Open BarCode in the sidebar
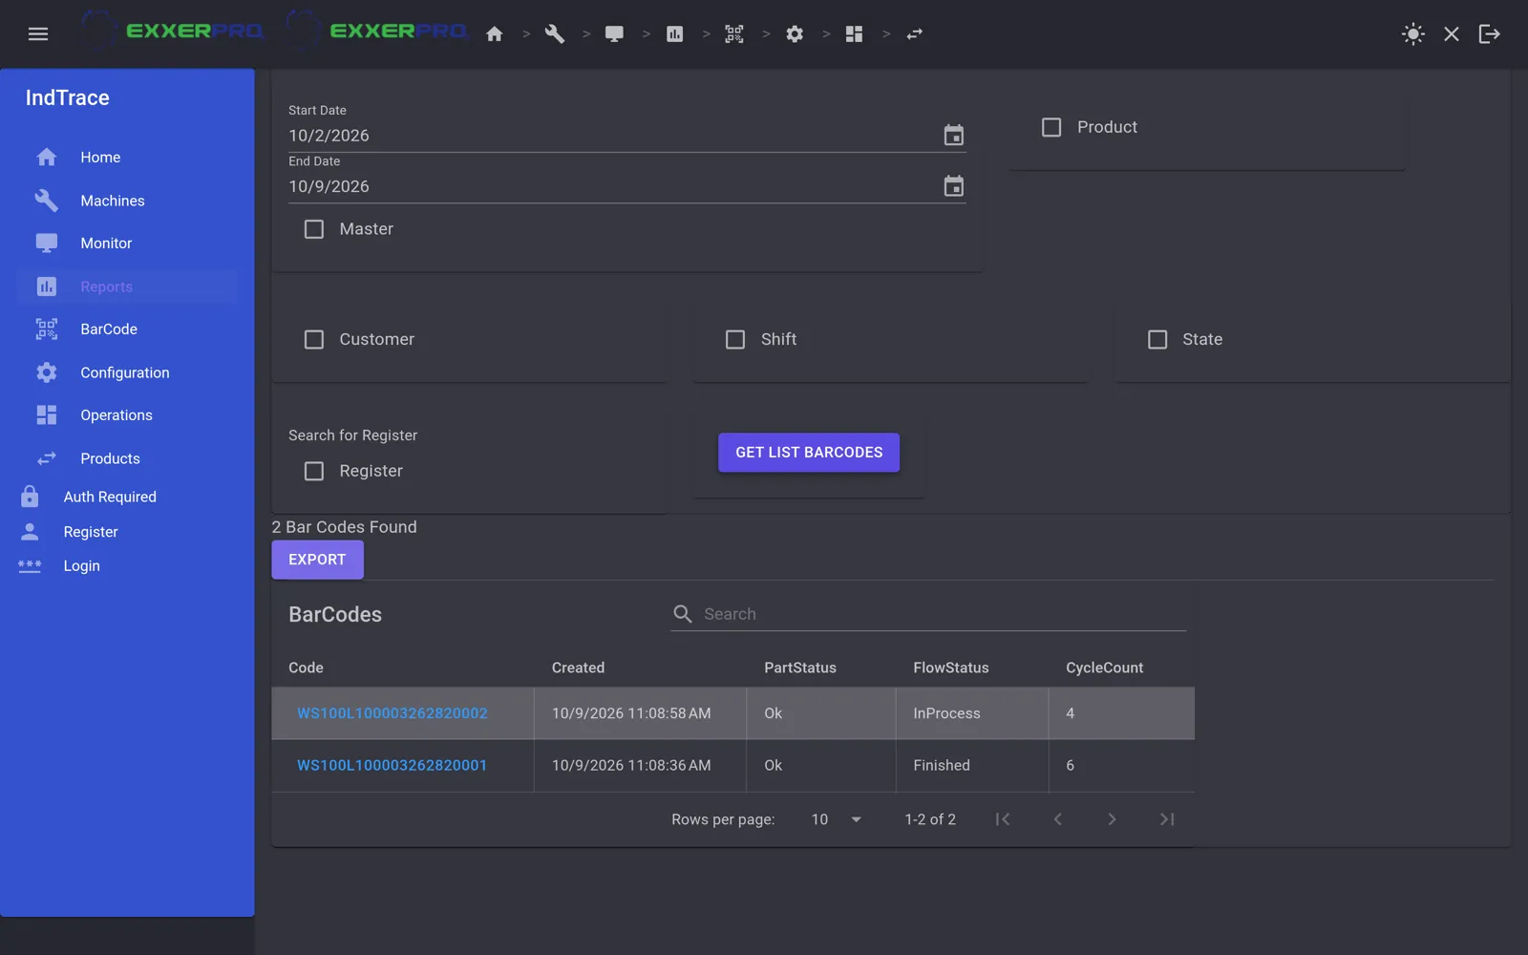The width and height of the screenshot is (1528, 955). tap(127, 329)
